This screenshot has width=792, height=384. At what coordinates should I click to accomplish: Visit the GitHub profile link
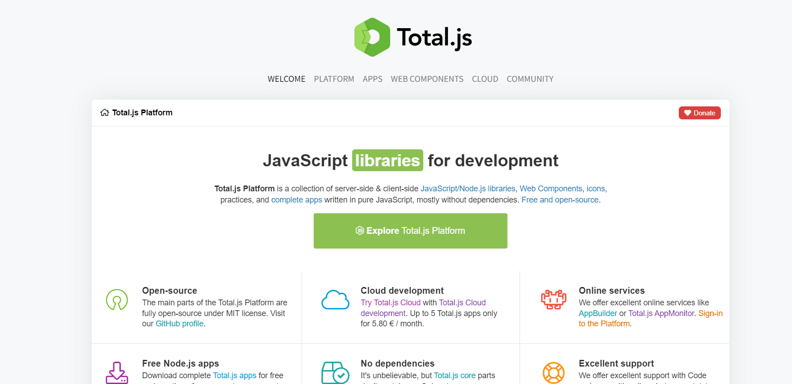[x=179, y=324]
